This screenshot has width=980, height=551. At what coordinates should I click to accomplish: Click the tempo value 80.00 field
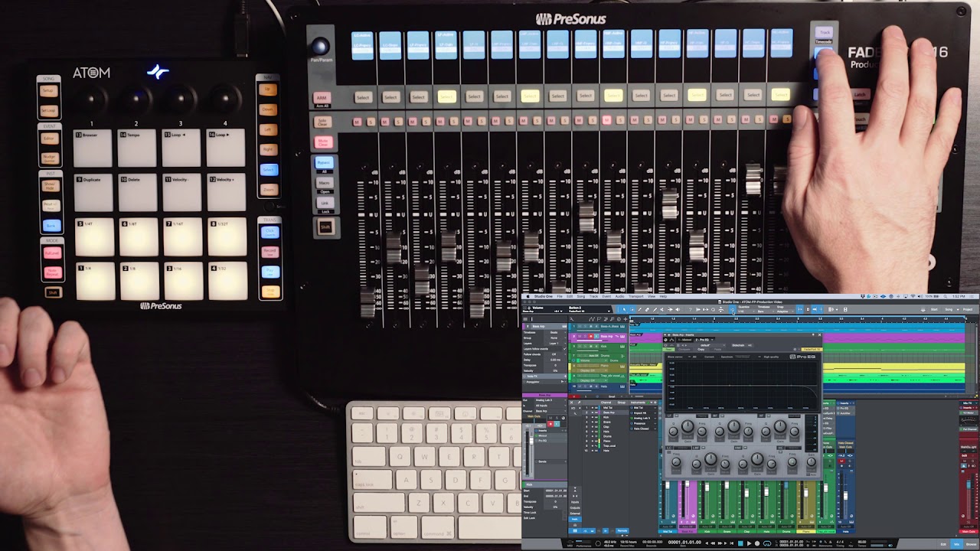862,542
